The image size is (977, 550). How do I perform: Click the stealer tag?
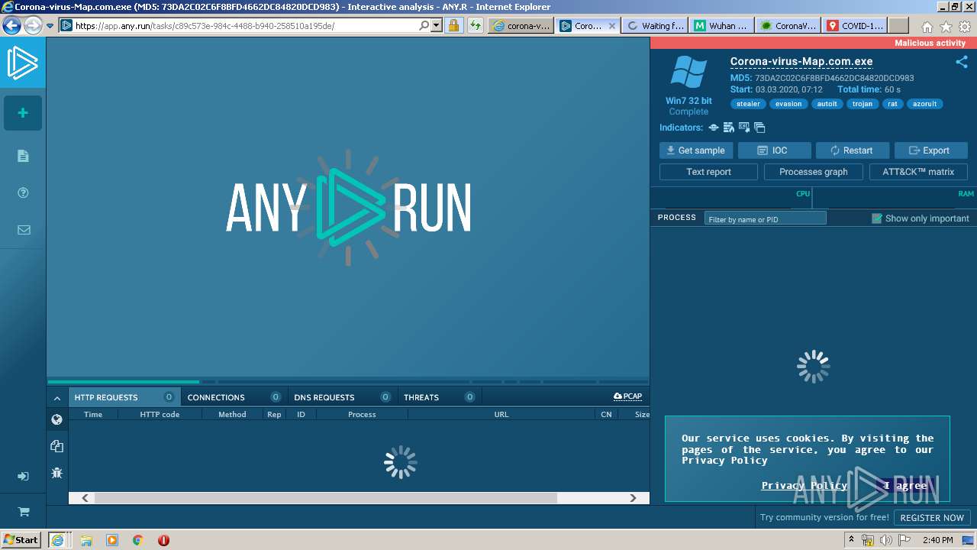click(x=748, y=104)
